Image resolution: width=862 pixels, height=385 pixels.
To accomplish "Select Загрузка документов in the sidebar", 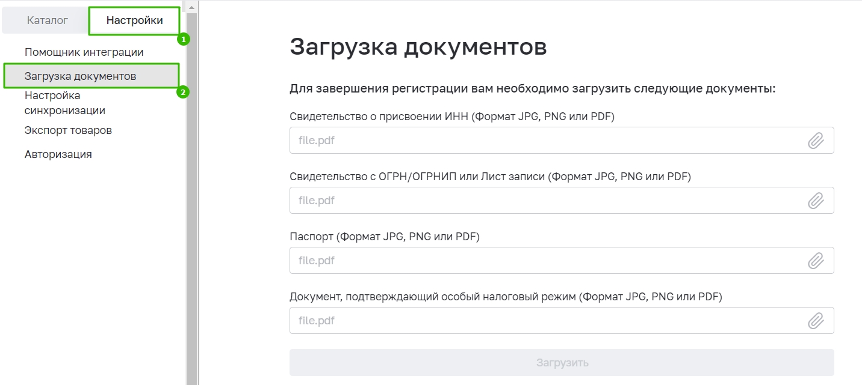I will [80, 76].
